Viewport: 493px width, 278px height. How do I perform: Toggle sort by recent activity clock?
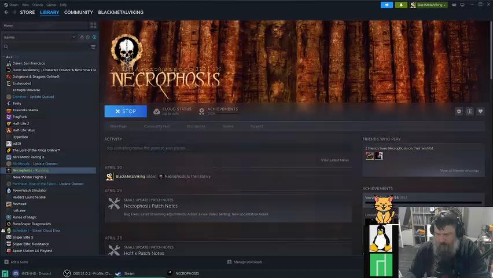(x=88, y=37)
